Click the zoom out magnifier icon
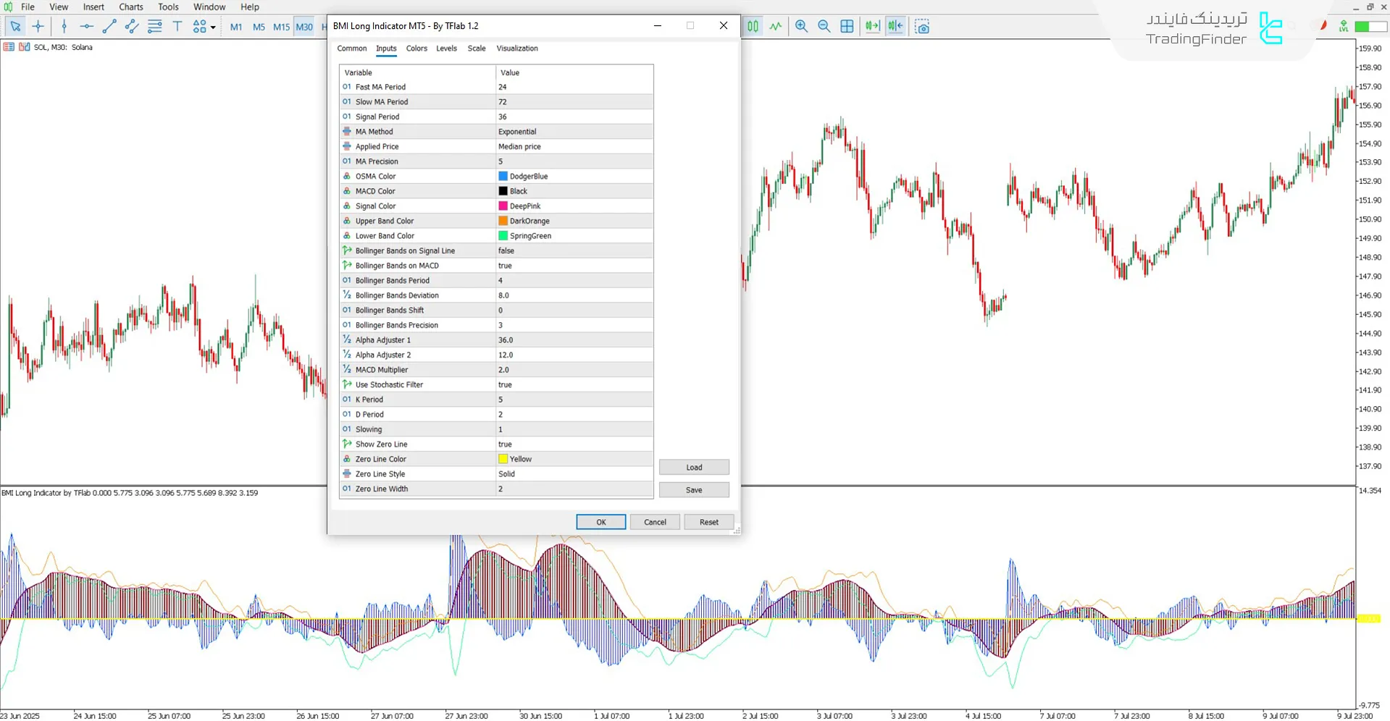Viewport: 1390px width, 721px height. [824, 27]
